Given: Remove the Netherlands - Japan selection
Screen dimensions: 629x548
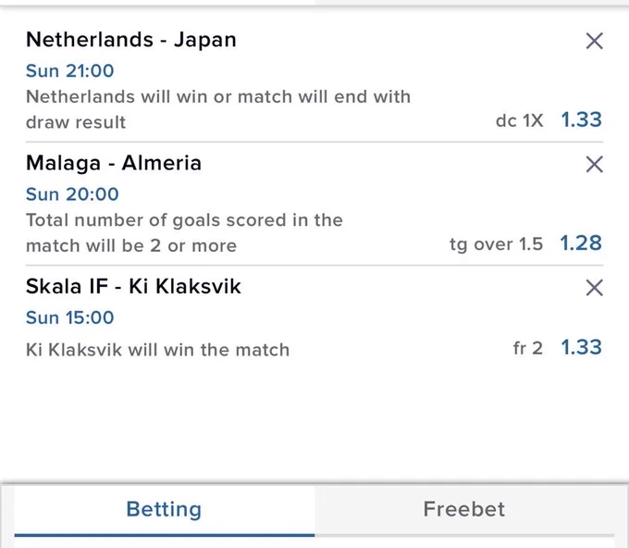Looking at the screenshot, I should pyautogui.click(x=594, y=41).
